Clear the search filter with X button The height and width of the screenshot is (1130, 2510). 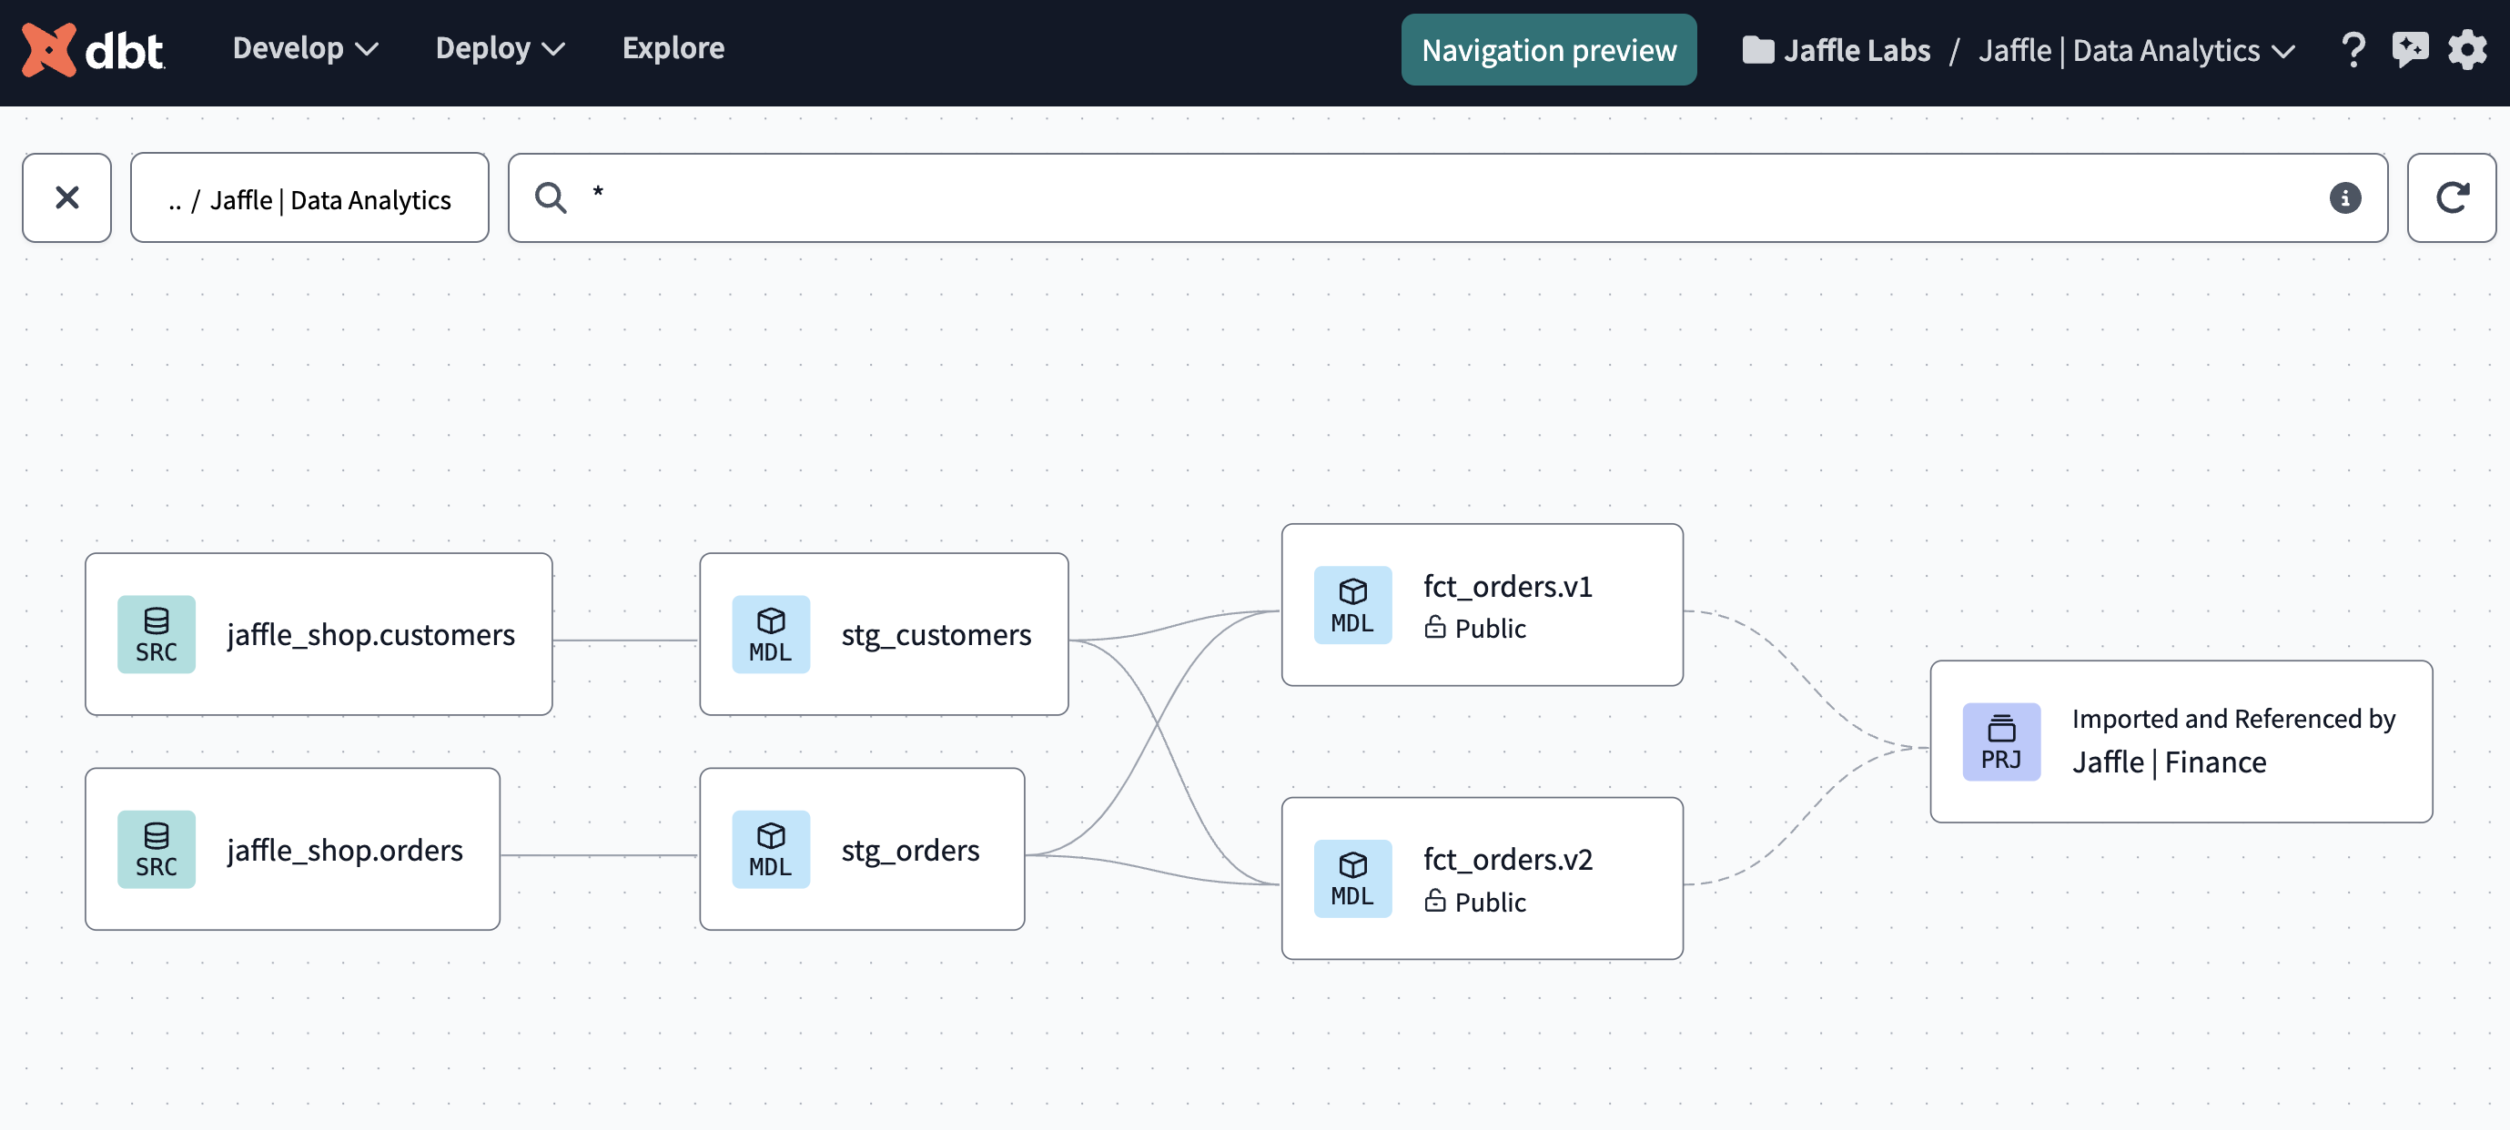coord(66,197)
